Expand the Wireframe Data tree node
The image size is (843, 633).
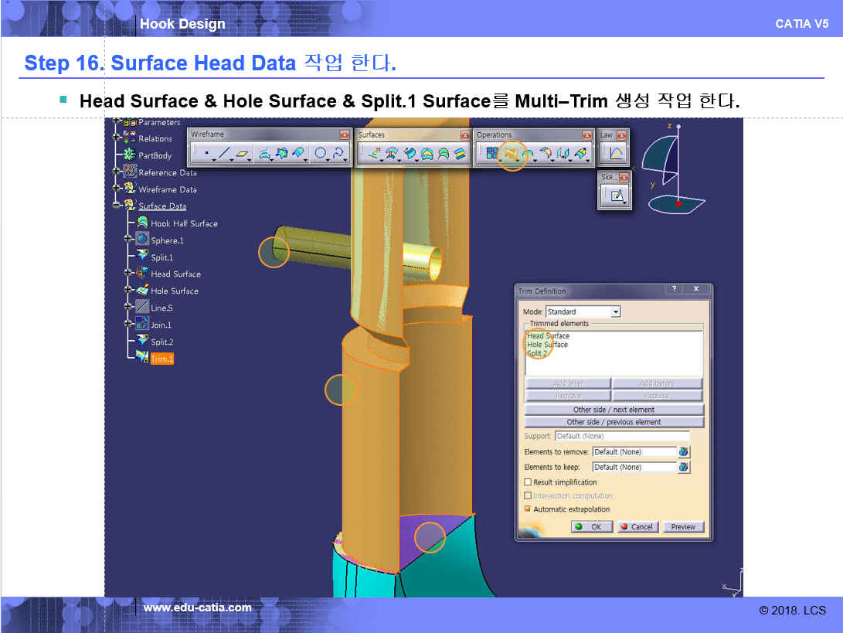point(117,189)
